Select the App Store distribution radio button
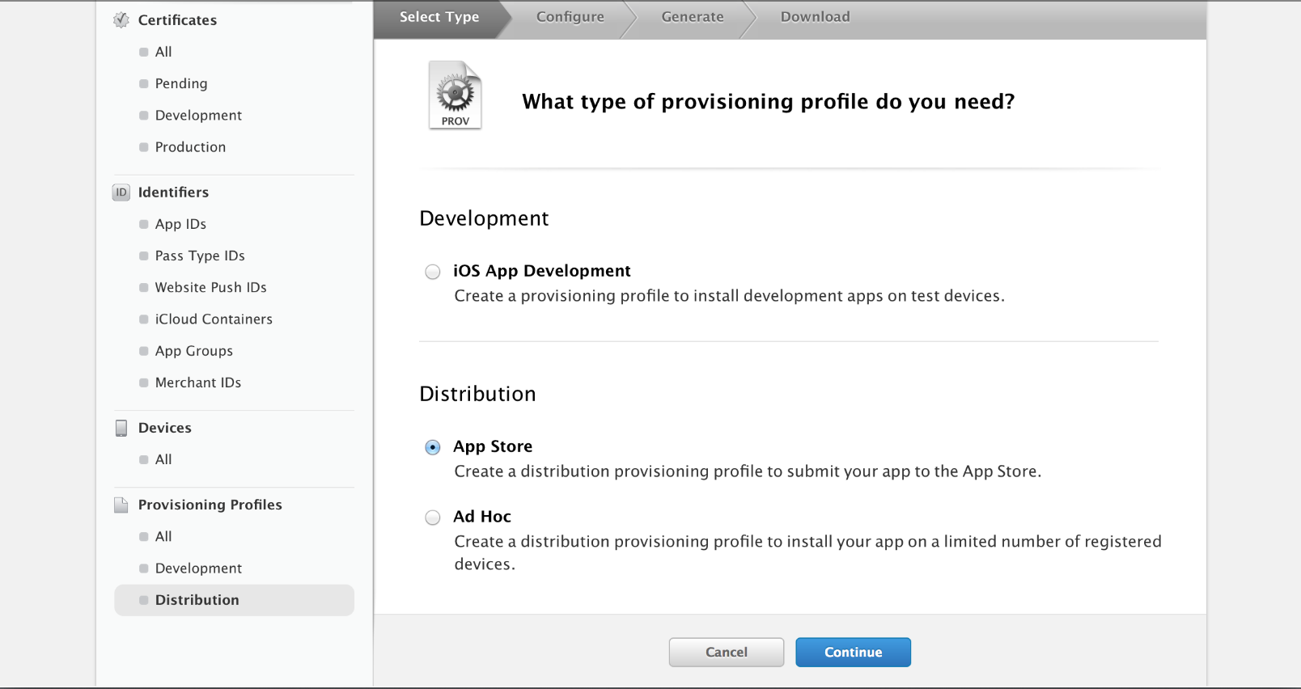Screen dimensions: 1301x689 [433, 447]
